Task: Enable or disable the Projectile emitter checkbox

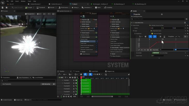Action: click(x=132, y=14)
